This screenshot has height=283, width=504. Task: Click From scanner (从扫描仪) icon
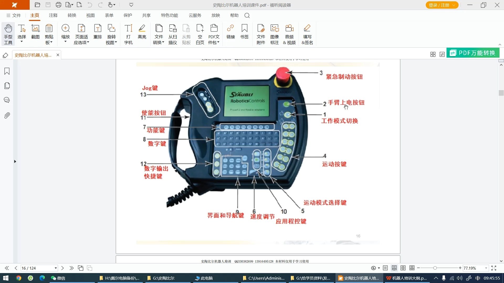click(173, 34)
